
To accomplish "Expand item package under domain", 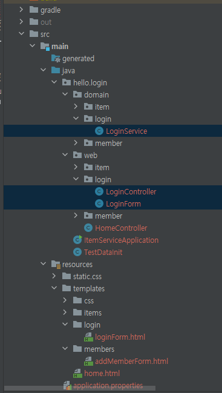I will tap(76, 107).
